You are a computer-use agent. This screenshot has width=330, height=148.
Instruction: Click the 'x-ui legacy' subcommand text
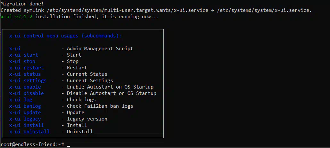click(25, 119)
